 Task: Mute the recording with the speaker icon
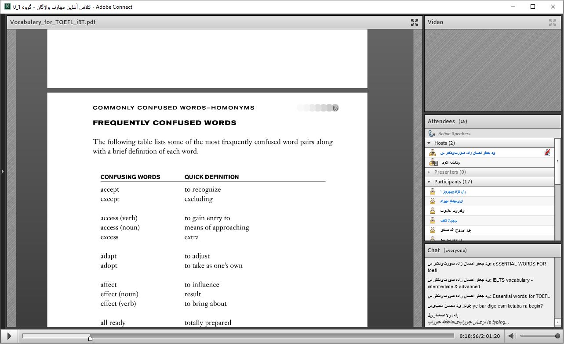(512, 336)
